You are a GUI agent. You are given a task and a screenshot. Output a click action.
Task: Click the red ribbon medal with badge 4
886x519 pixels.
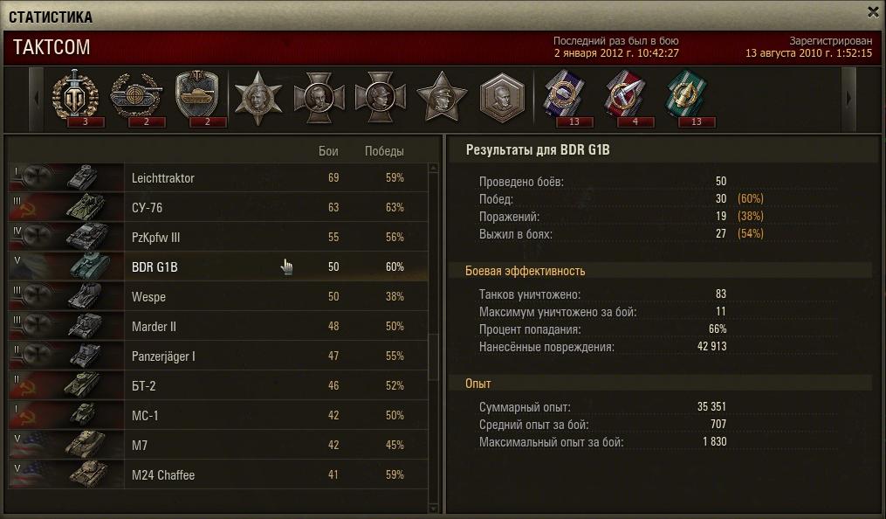pos(626,97)
